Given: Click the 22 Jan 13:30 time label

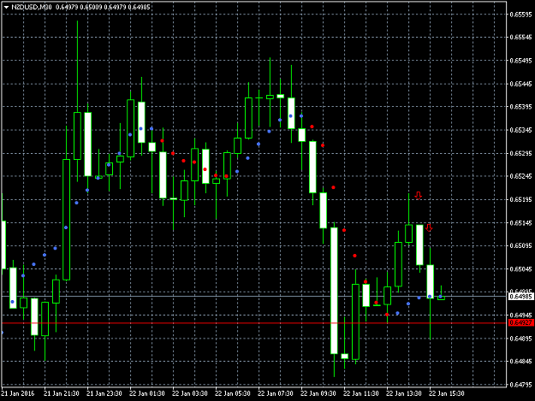Looking at the screenshot, I should [x=404, y=393].
